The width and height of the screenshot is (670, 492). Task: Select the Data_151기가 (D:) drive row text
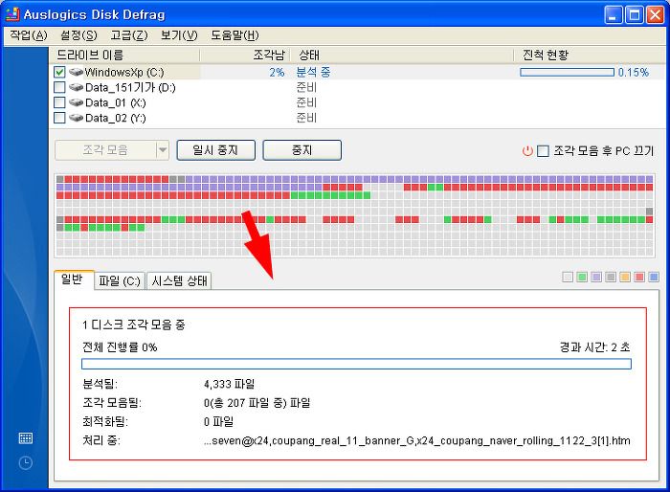coord(130,88)
